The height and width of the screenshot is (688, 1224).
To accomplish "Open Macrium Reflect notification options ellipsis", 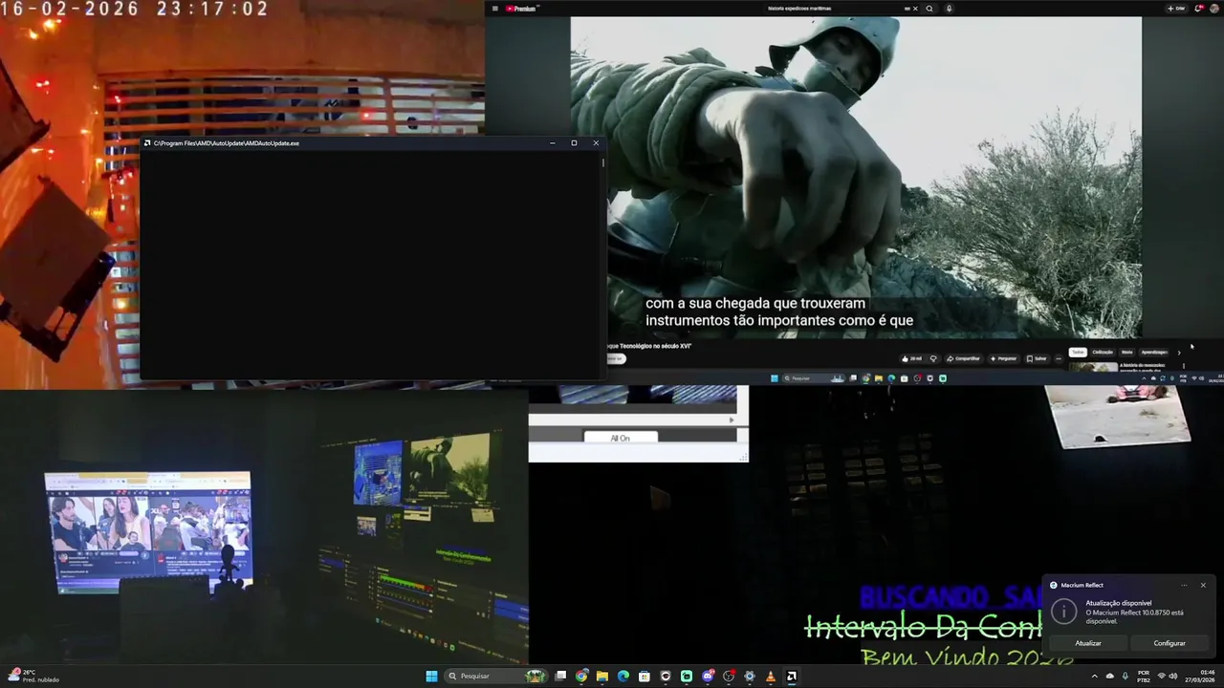I will [1184, 585].
